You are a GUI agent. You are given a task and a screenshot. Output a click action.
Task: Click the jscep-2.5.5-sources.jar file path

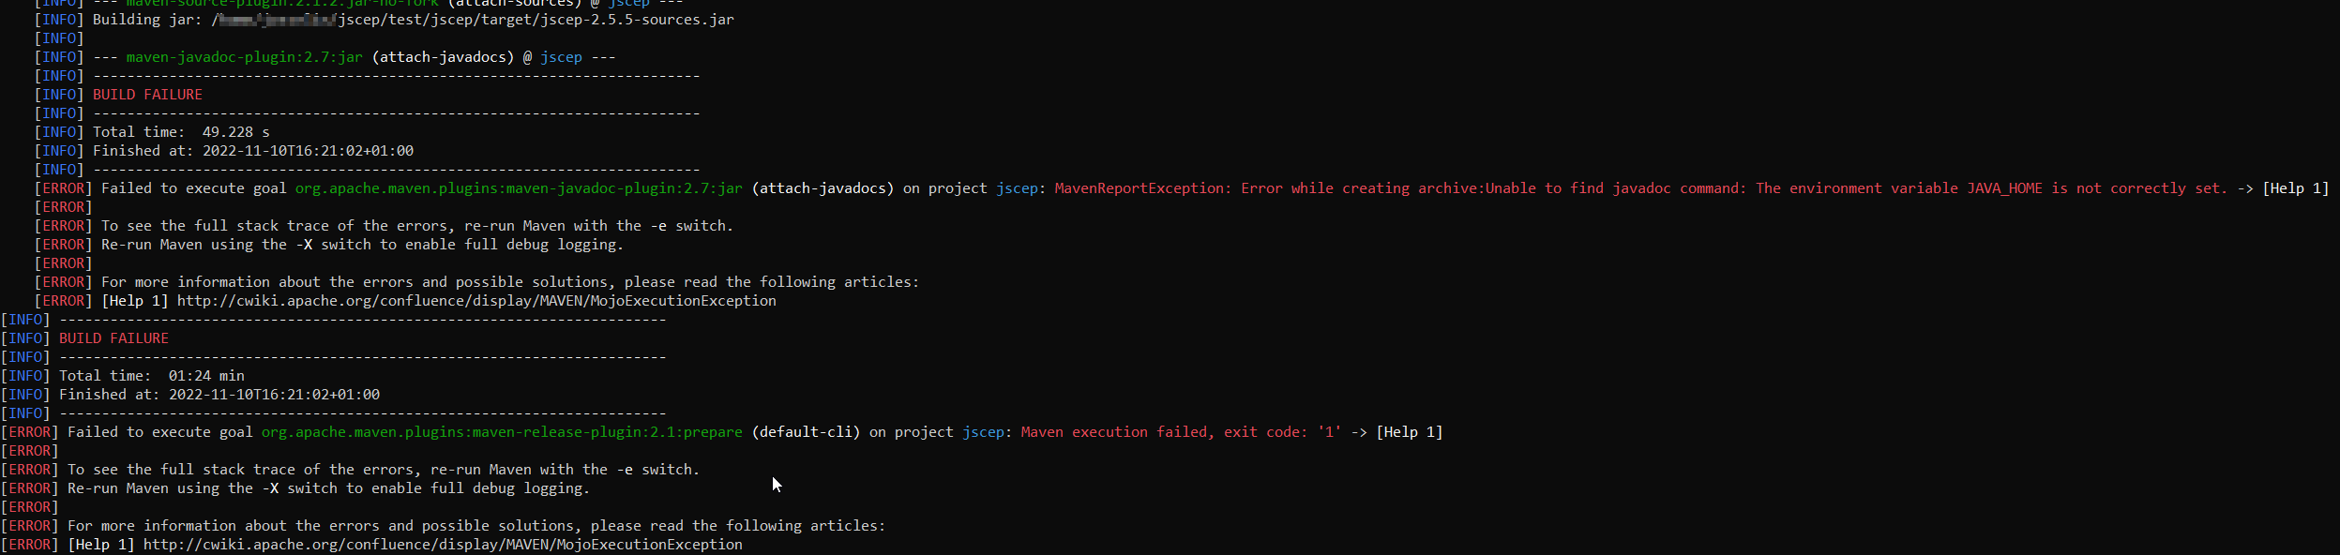(x=474, y=20)
